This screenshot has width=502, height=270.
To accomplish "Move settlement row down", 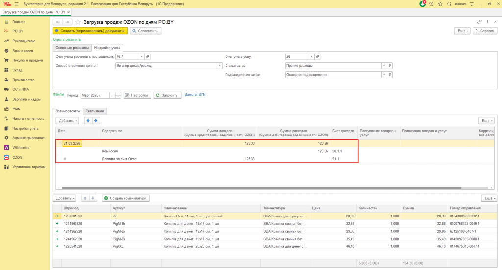I will click(x=96, y=121).
